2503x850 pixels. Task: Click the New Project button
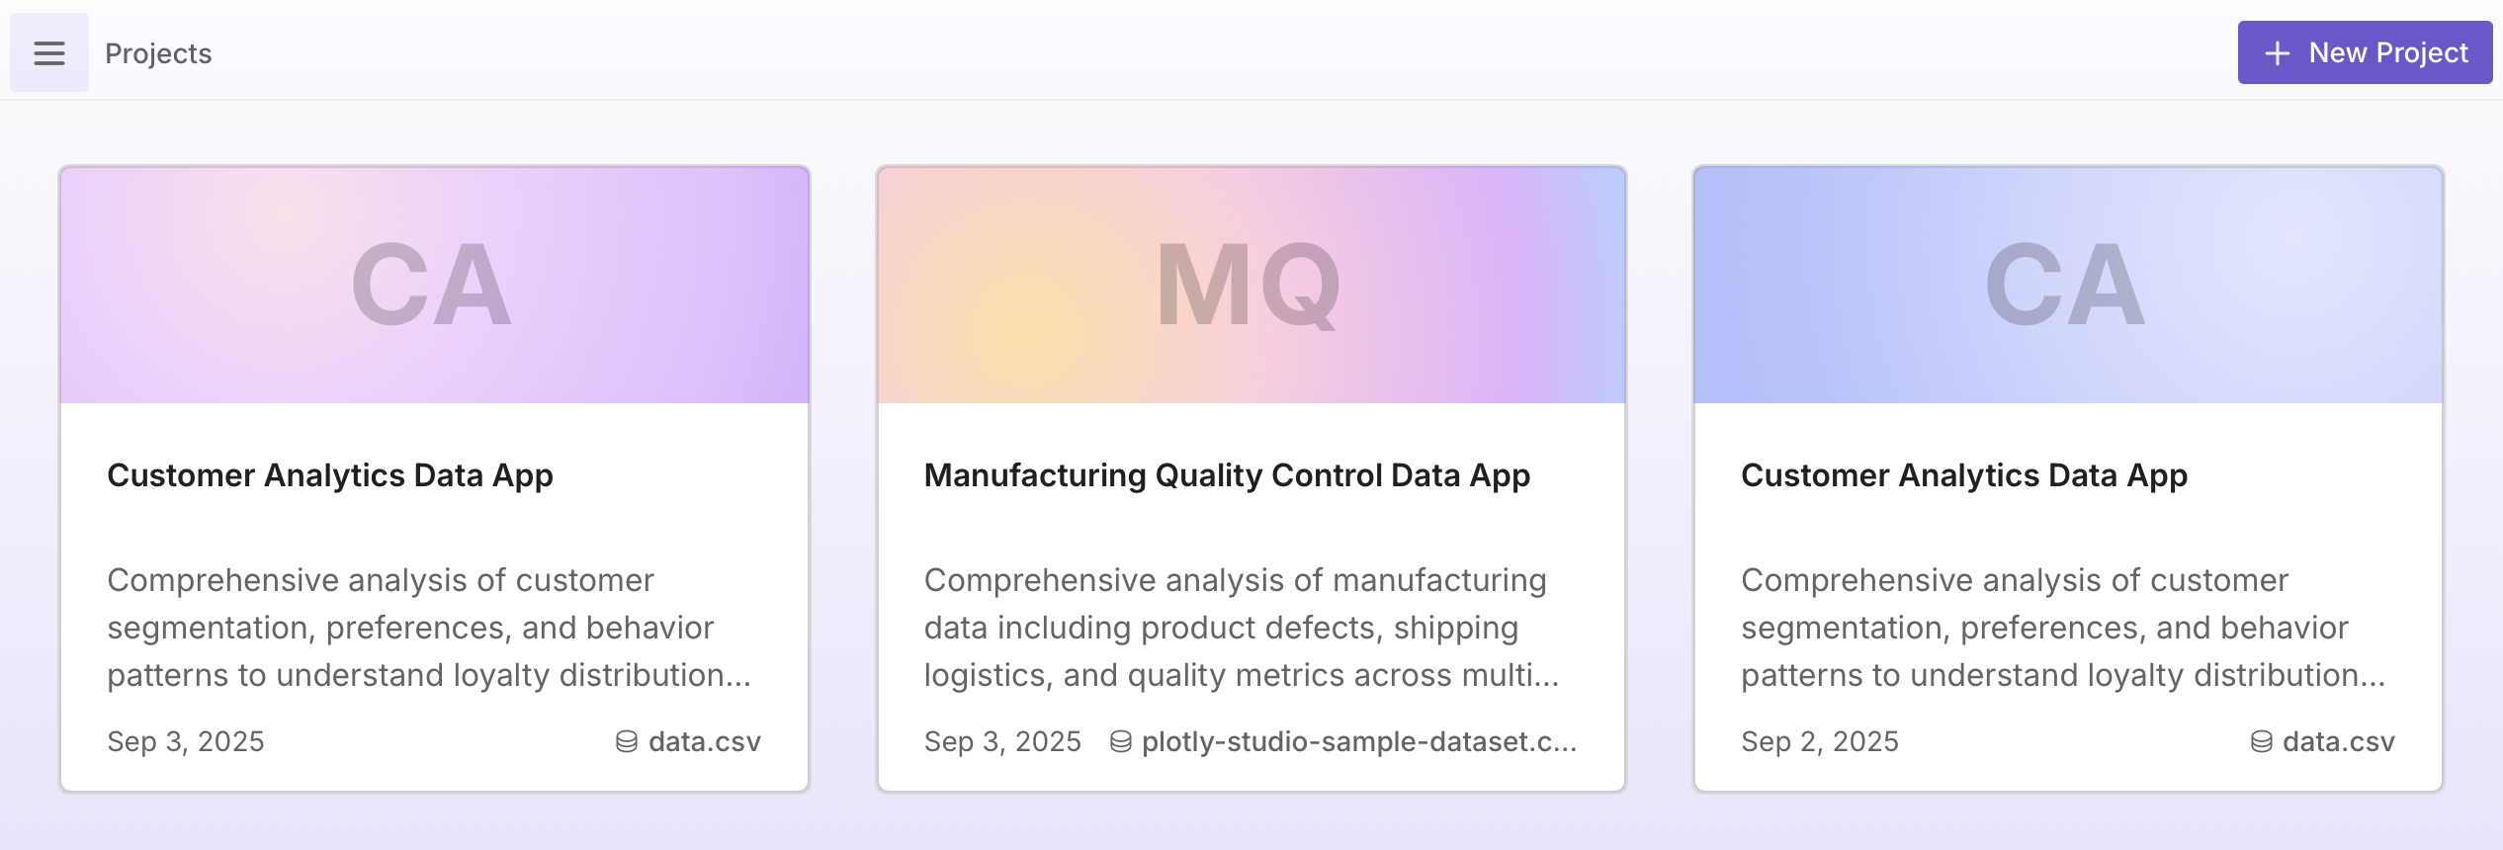tap(2364, 53)
